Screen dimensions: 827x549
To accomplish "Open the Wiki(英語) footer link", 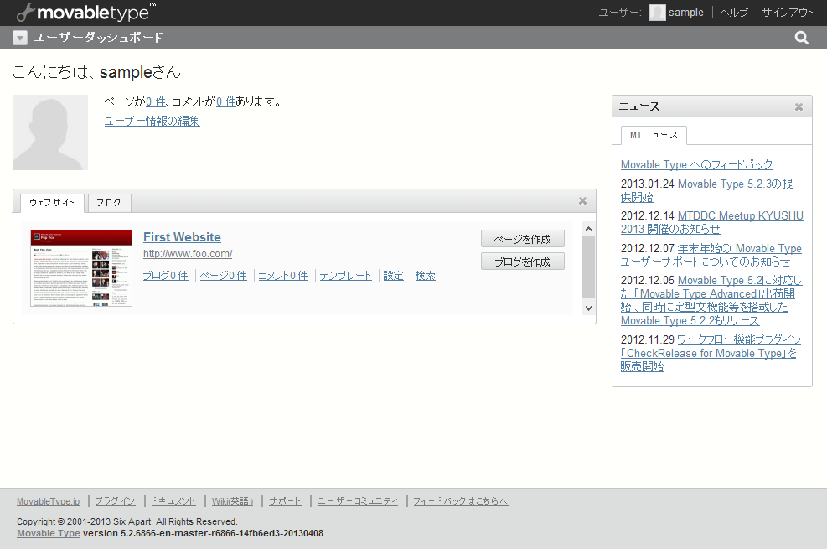I will click(232, 501).
